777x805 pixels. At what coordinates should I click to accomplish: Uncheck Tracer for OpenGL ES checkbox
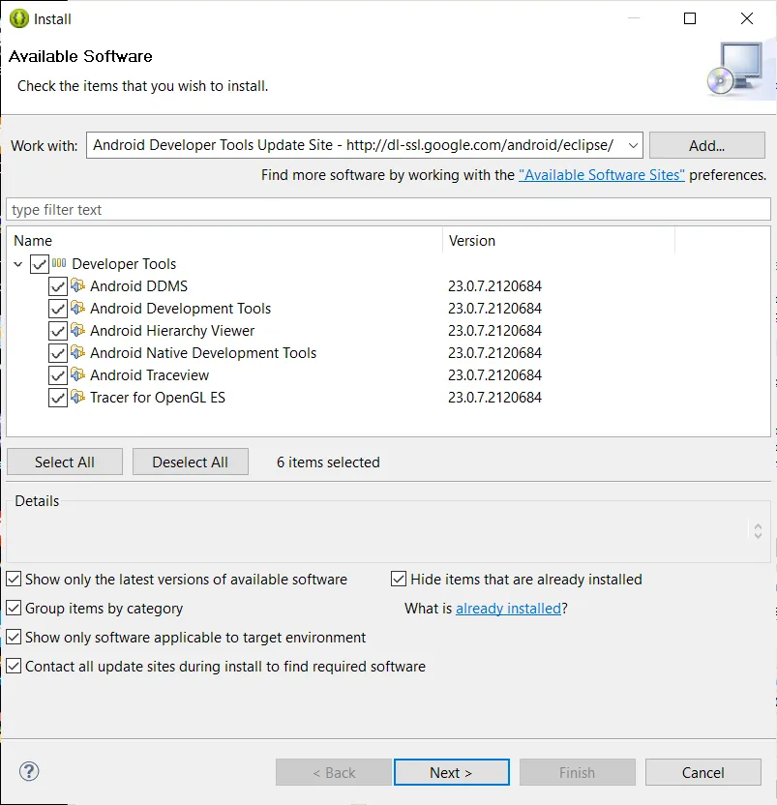58,398
